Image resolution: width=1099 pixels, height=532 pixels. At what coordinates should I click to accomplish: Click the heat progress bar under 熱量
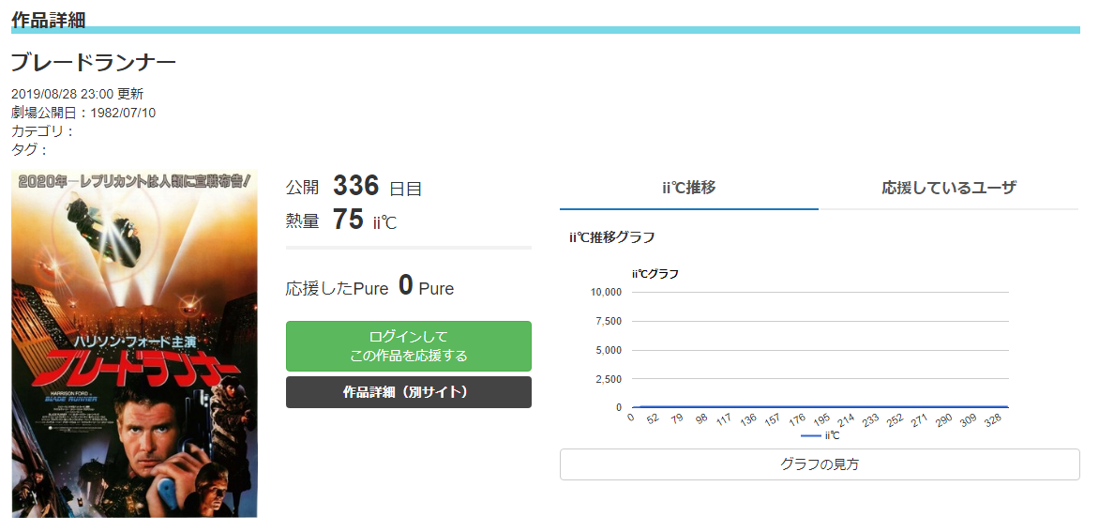(408, 248)
